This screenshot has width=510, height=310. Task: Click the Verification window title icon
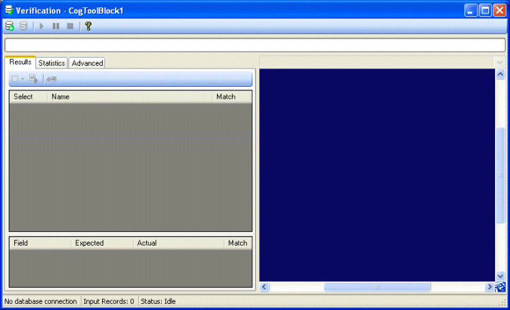pos(9,10)
